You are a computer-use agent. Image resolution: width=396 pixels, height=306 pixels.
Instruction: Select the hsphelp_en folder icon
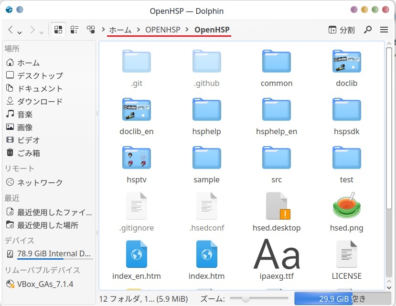(277, 109)
